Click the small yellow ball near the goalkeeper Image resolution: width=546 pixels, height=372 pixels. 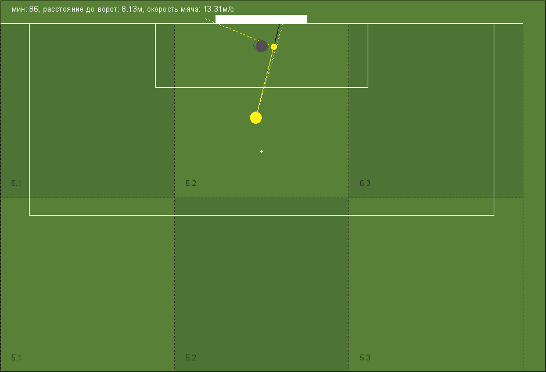(274, 46)
